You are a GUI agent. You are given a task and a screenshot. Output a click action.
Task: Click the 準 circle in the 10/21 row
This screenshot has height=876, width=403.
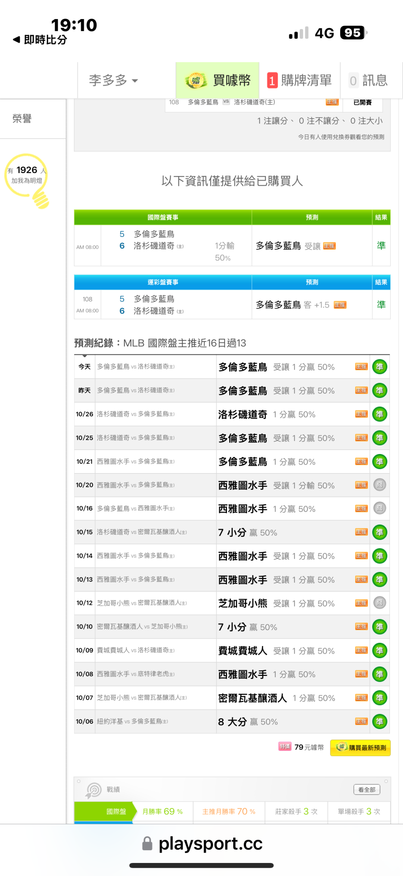point(379,462)
